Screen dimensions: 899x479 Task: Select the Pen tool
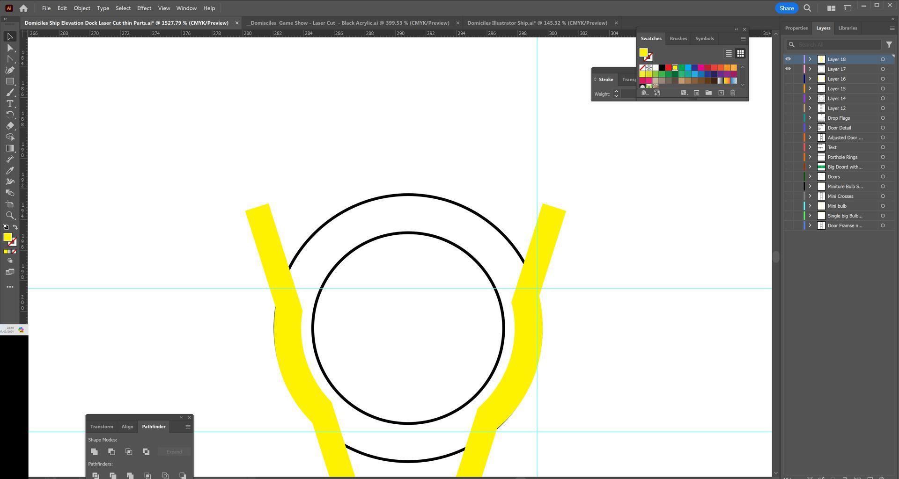(10, 70)
